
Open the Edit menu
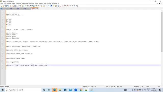tap(5, 4)
